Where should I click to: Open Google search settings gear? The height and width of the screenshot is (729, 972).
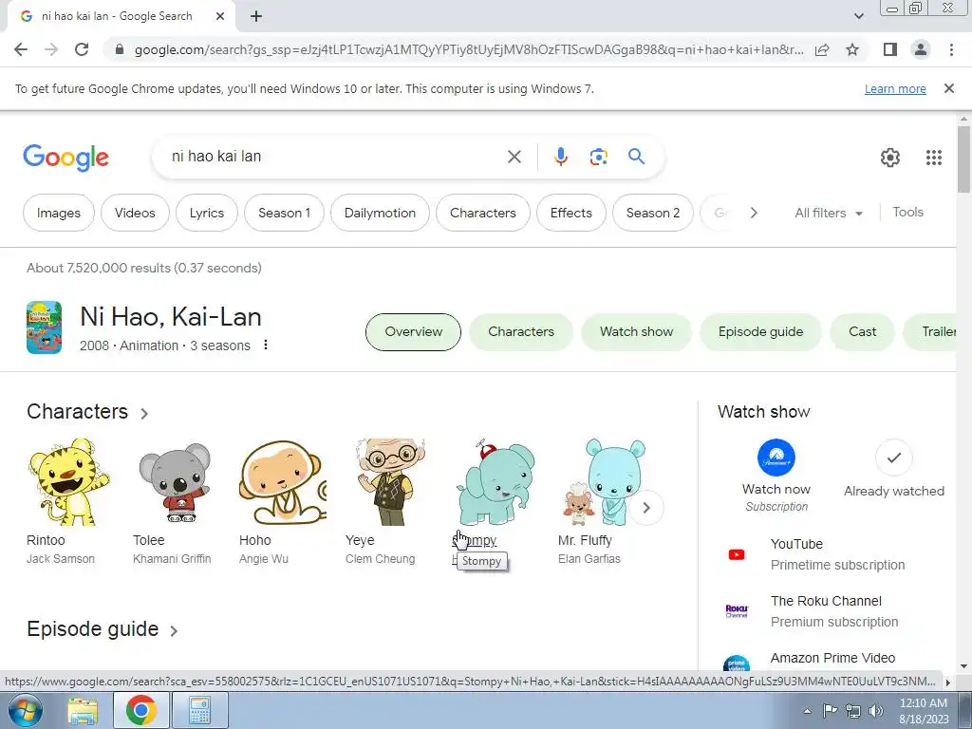point(890,158)
